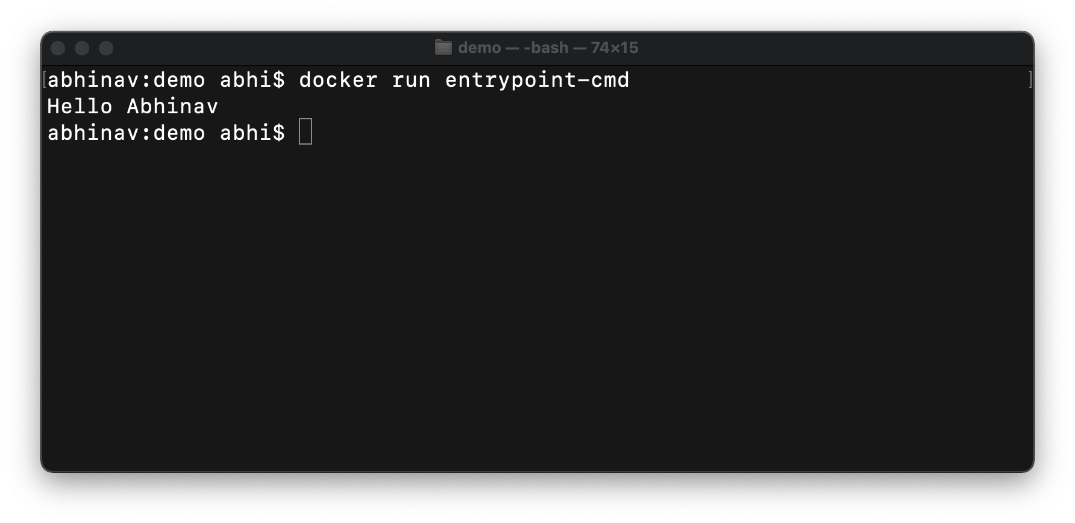Click the word docker in the command
Screen dimensions: 1075x523
pyautogui.click(x=339, y=80)
